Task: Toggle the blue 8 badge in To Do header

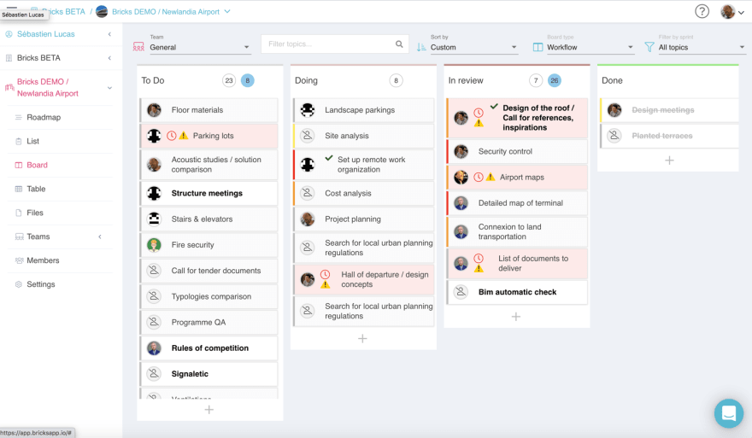Action: click(x=248, y=80)
